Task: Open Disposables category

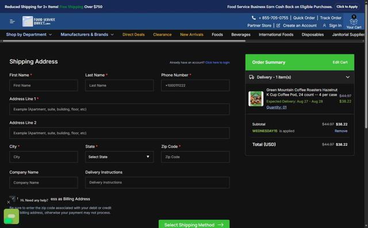Action: pyautogui.click(x=313, y=35)
